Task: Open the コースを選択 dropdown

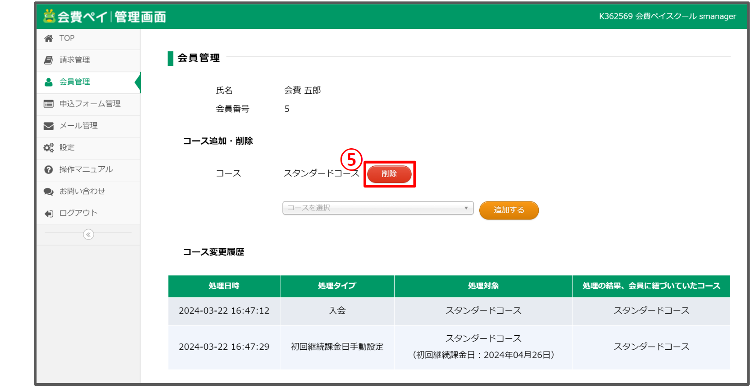Action: [x=377, y=208]
